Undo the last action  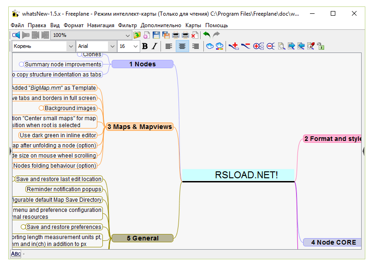click(207, 35)
